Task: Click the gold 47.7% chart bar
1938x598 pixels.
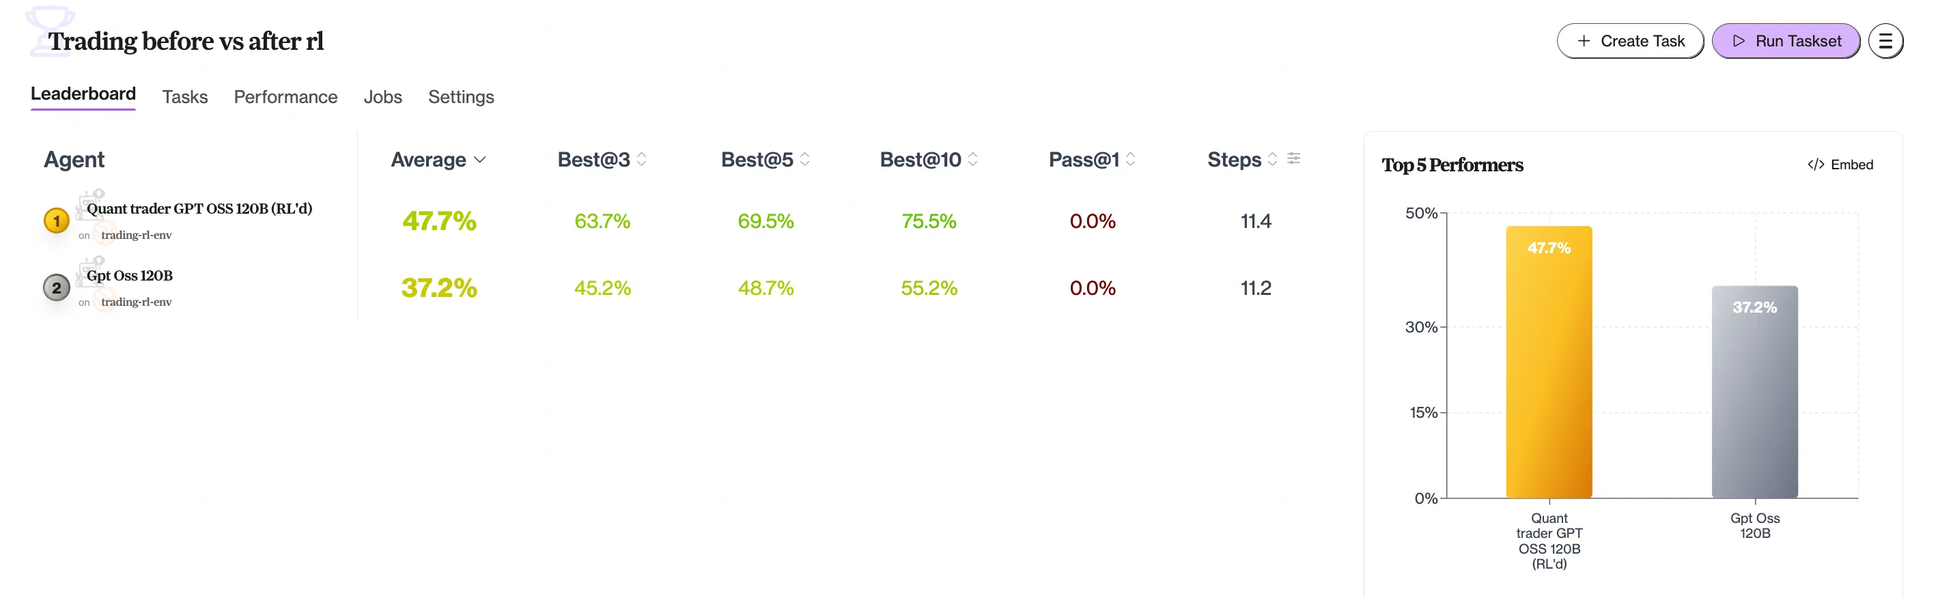Action: [x=1548, y=361]
